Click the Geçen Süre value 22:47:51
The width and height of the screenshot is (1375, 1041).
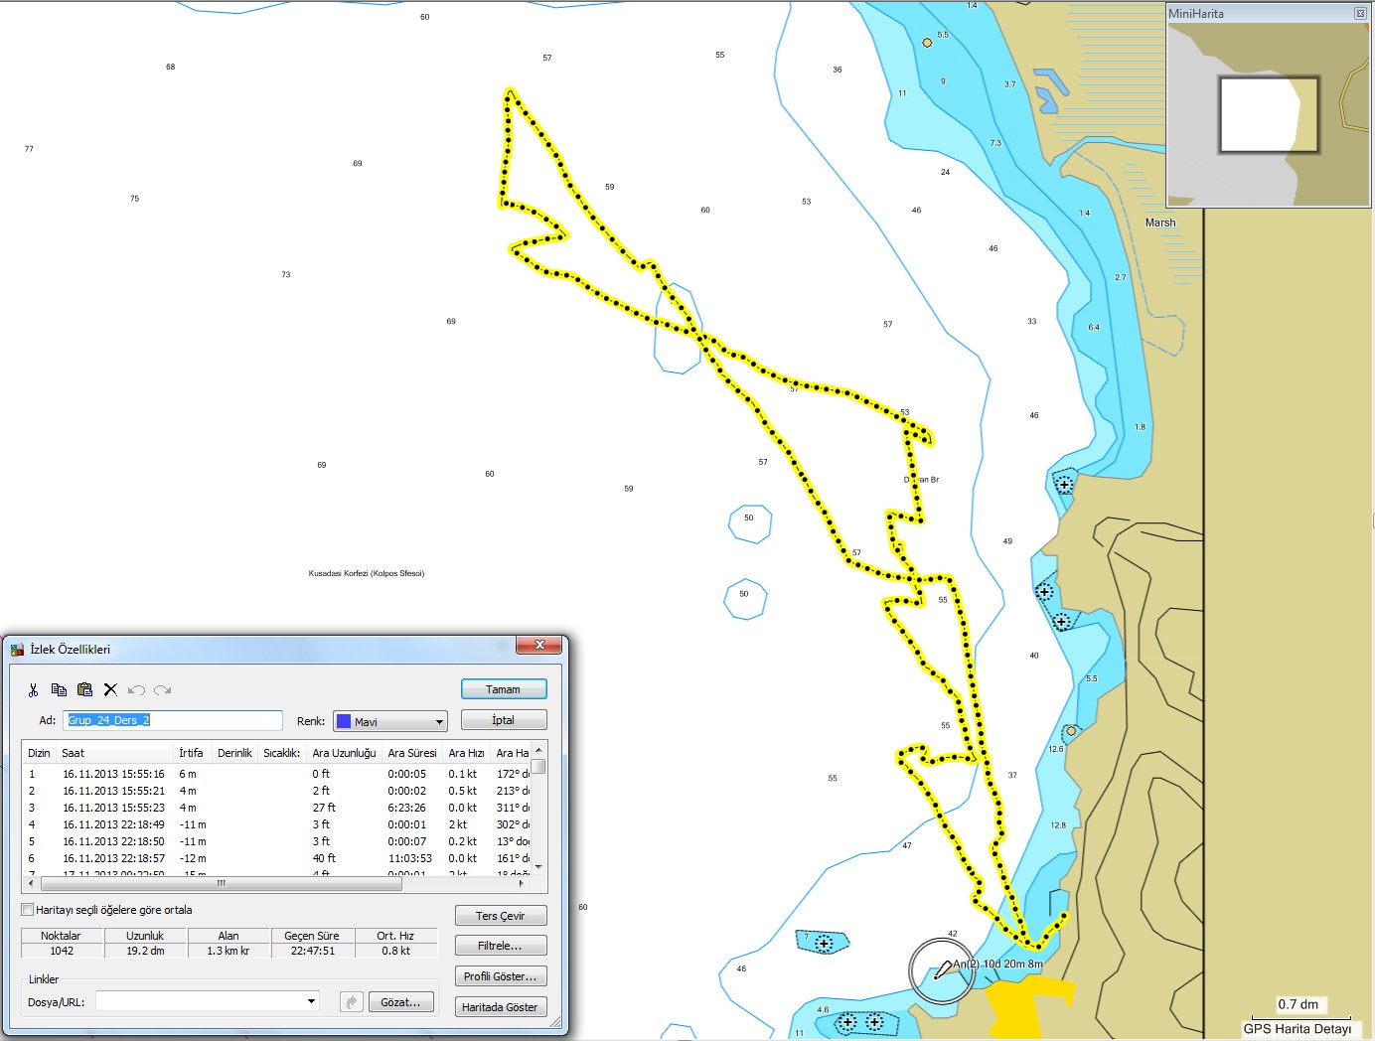(x=312, y=951)
